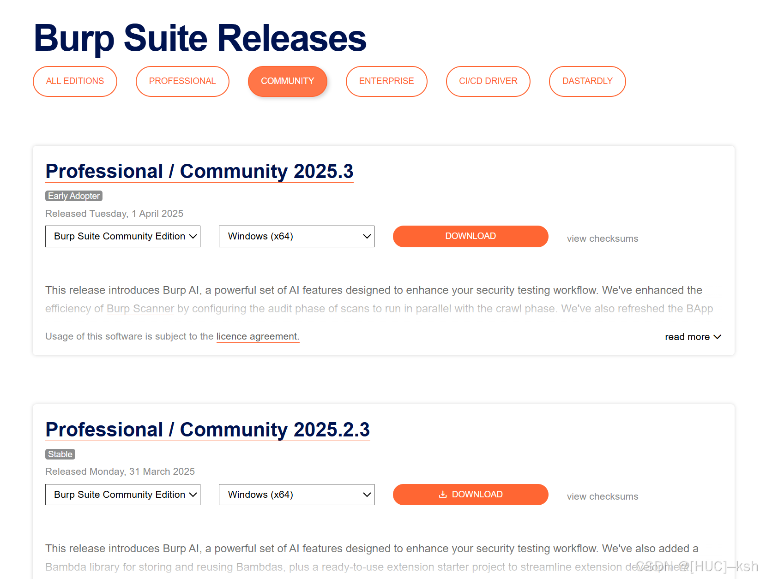
Task: Open the Windows (x64) platform dropdown for 2025.2.3
Action: coord(296,495)
